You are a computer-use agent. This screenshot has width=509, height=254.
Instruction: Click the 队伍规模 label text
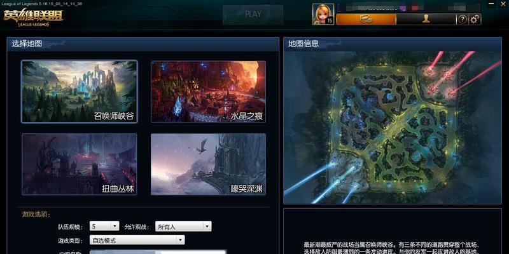pos(70,227)
